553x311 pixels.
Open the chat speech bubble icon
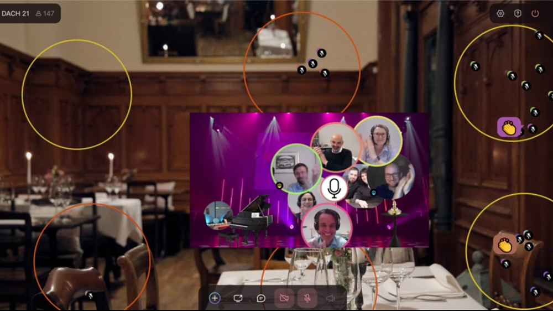pyautogui.click(x=261, y=298)
